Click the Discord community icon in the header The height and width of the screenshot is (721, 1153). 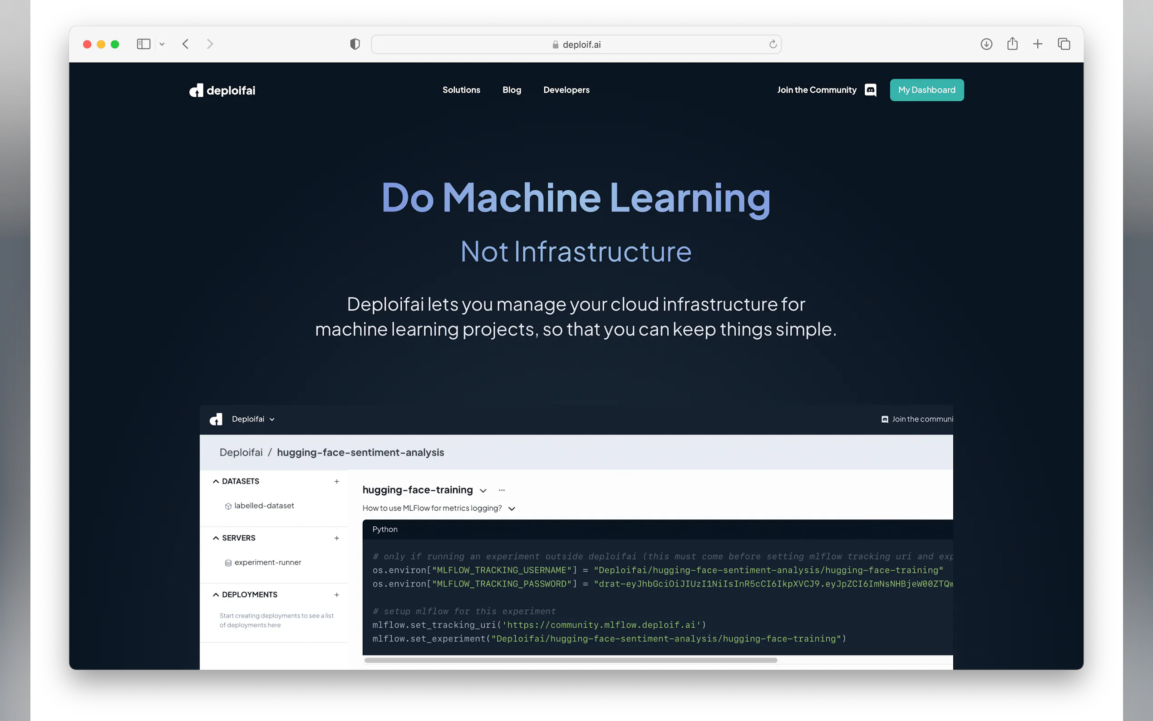(870, 90)
